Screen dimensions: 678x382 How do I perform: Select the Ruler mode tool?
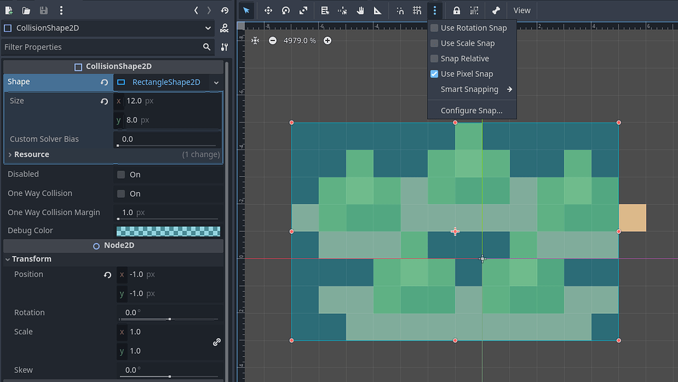pos(376,10)
